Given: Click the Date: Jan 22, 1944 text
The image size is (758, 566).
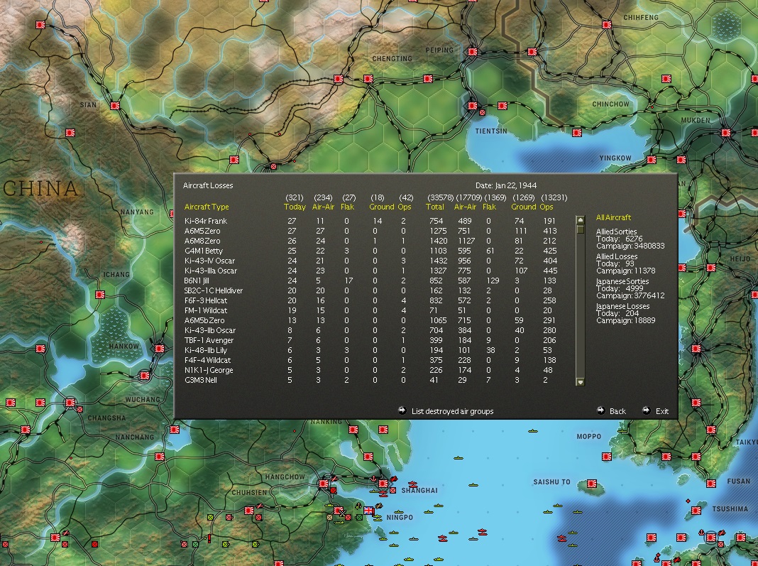Looking at the screenshot, I should [505, 185].
